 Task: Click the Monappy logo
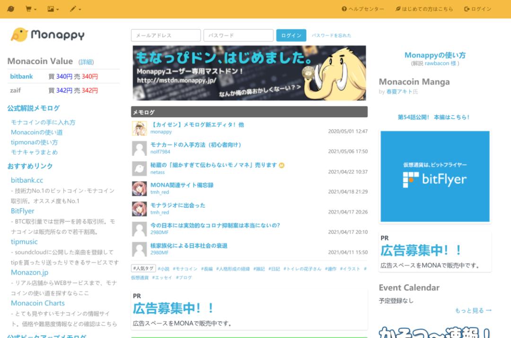tap(48, 34)
